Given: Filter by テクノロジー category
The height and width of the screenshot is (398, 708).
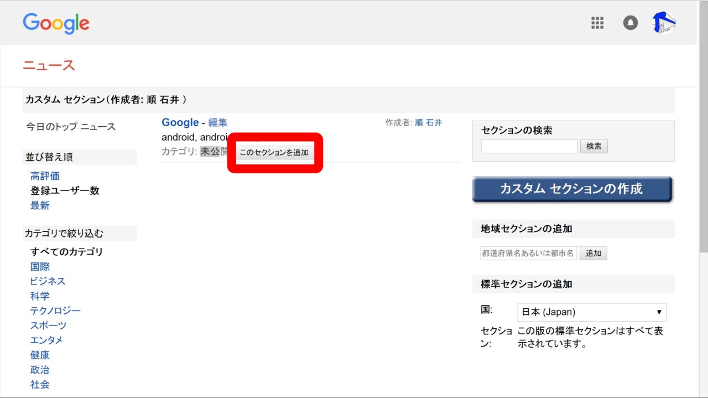Looking at the screenshot, I should coord(55,311).
